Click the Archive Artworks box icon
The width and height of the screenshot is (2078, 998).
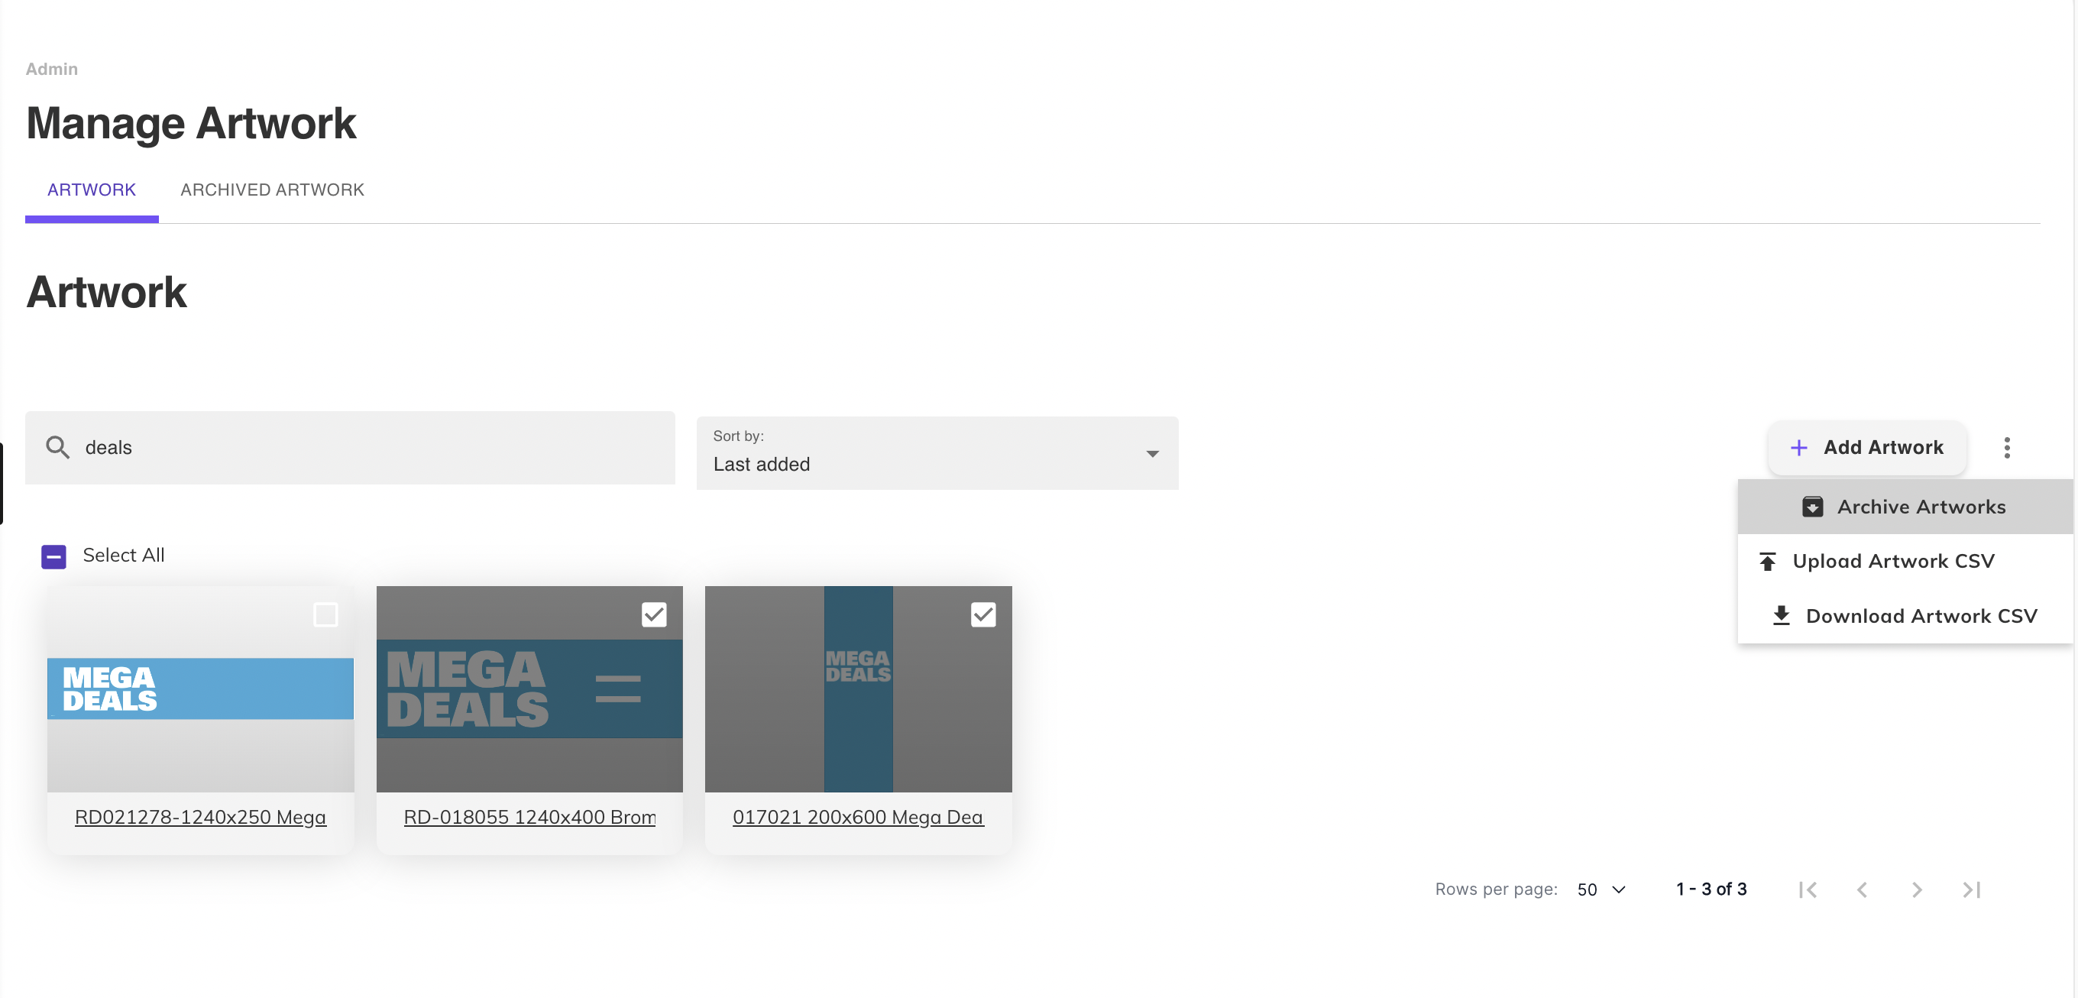click(1812, 507)
